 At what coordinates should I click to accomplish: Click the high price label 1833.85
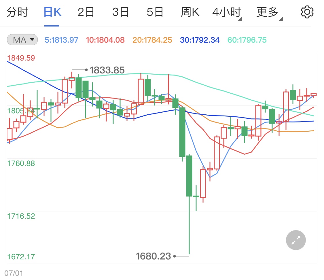[107, 70]
